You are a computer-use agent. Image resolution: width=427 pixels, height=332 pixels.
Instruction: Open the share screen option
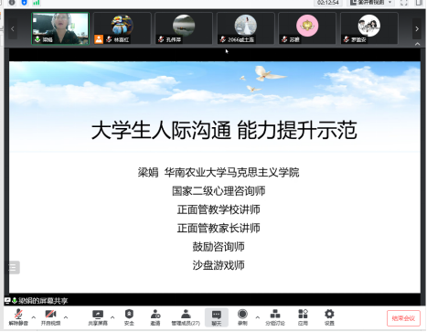(x=98, y=317)
